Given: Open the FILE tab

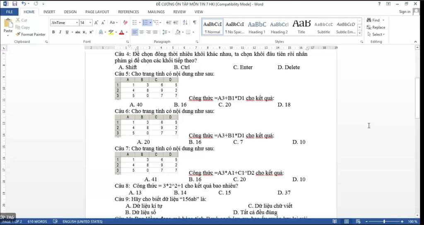Looking at the screenshot, I should coord(9,12).
